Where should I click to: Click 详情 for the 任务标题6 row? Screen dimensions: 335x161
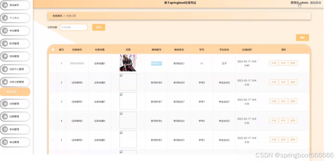(274, 121)
